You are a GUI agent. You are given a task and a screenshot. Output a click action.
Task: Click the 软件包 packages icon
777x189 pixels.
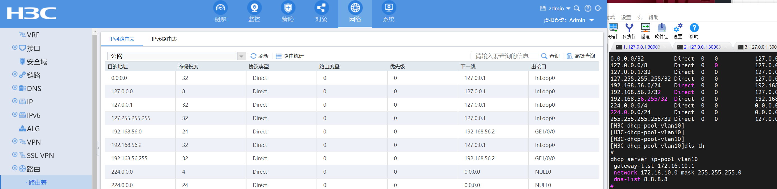pyautogui.click(x=662, y=28)
